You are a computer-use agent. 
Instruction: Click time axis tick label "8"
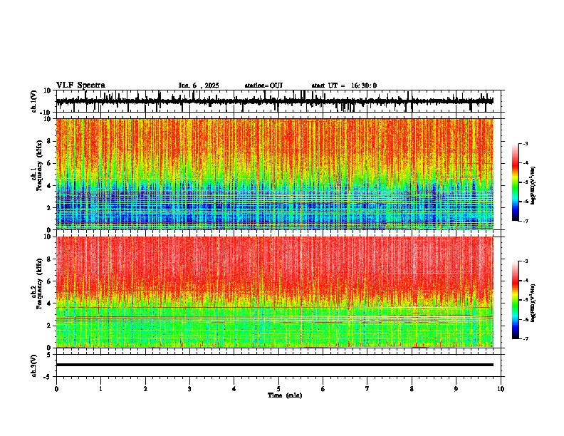tap(412, 389)
